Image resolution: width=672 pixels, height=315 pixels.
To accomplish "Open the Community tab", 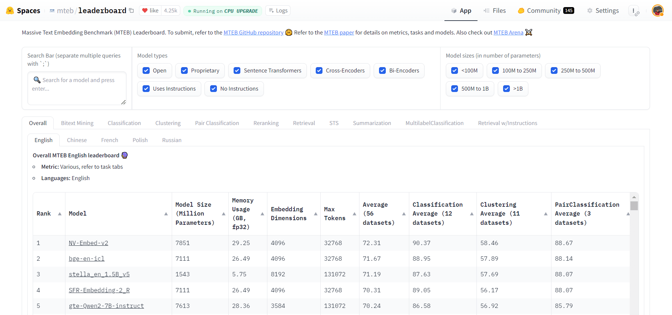I will click(546, 11).
